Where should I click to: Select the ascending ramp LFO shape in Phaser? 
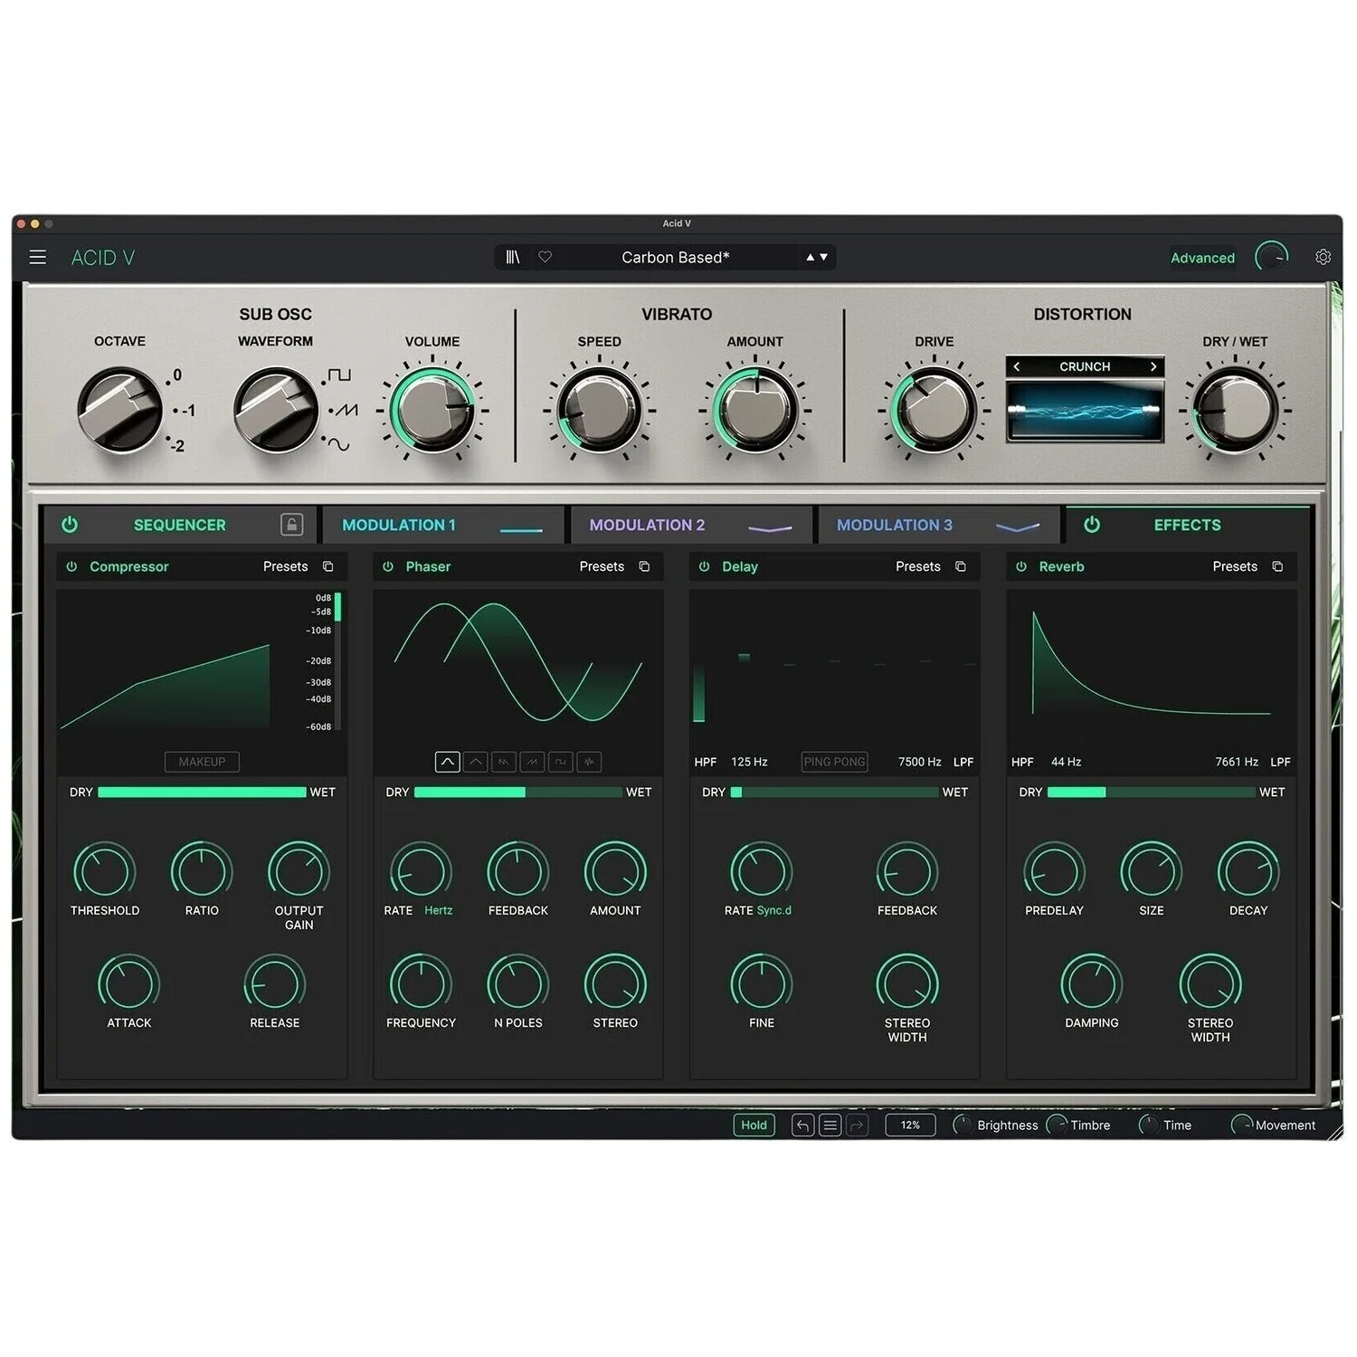532,762
